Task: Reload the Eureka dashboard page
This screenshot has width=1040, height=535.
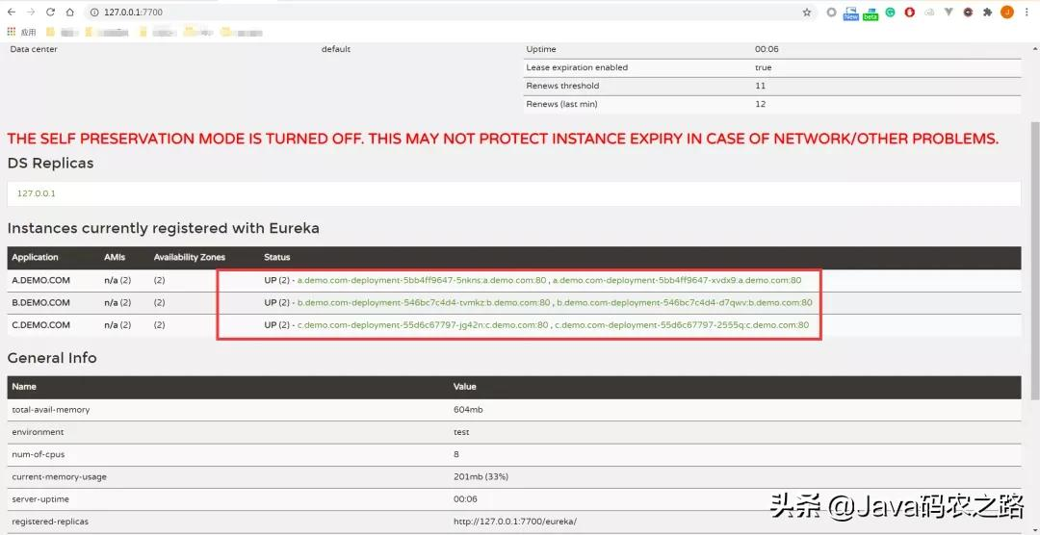Action: pyautogui.click(x=50, y=12)
